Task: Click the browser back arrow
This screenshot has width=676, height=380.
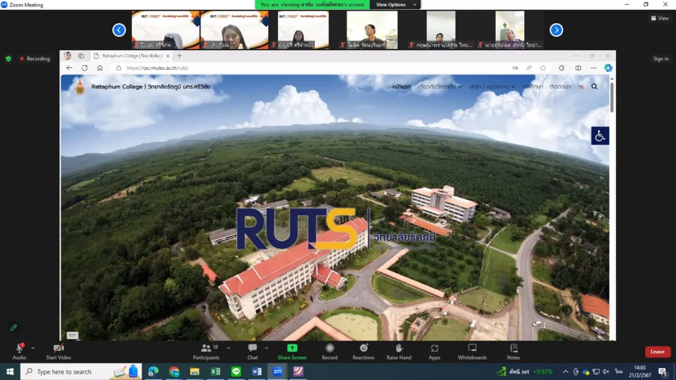Action: [69, 68]
